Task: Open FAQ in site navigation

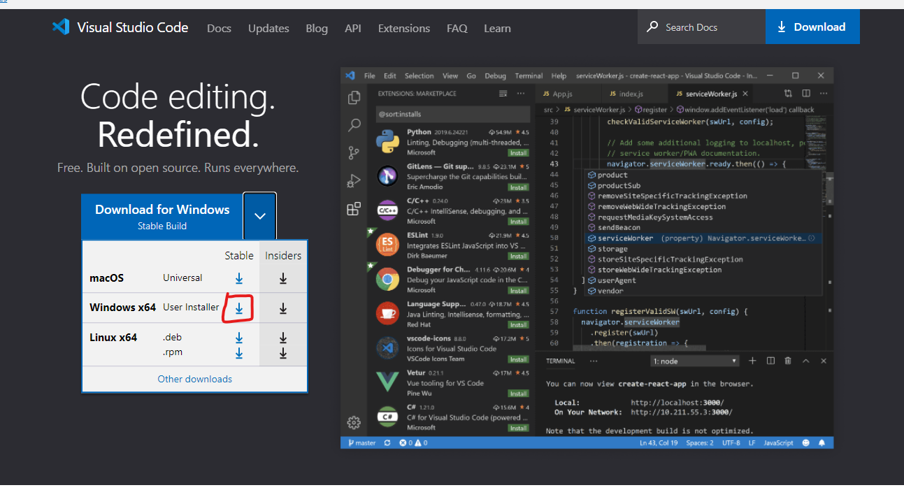Action: 457,28
